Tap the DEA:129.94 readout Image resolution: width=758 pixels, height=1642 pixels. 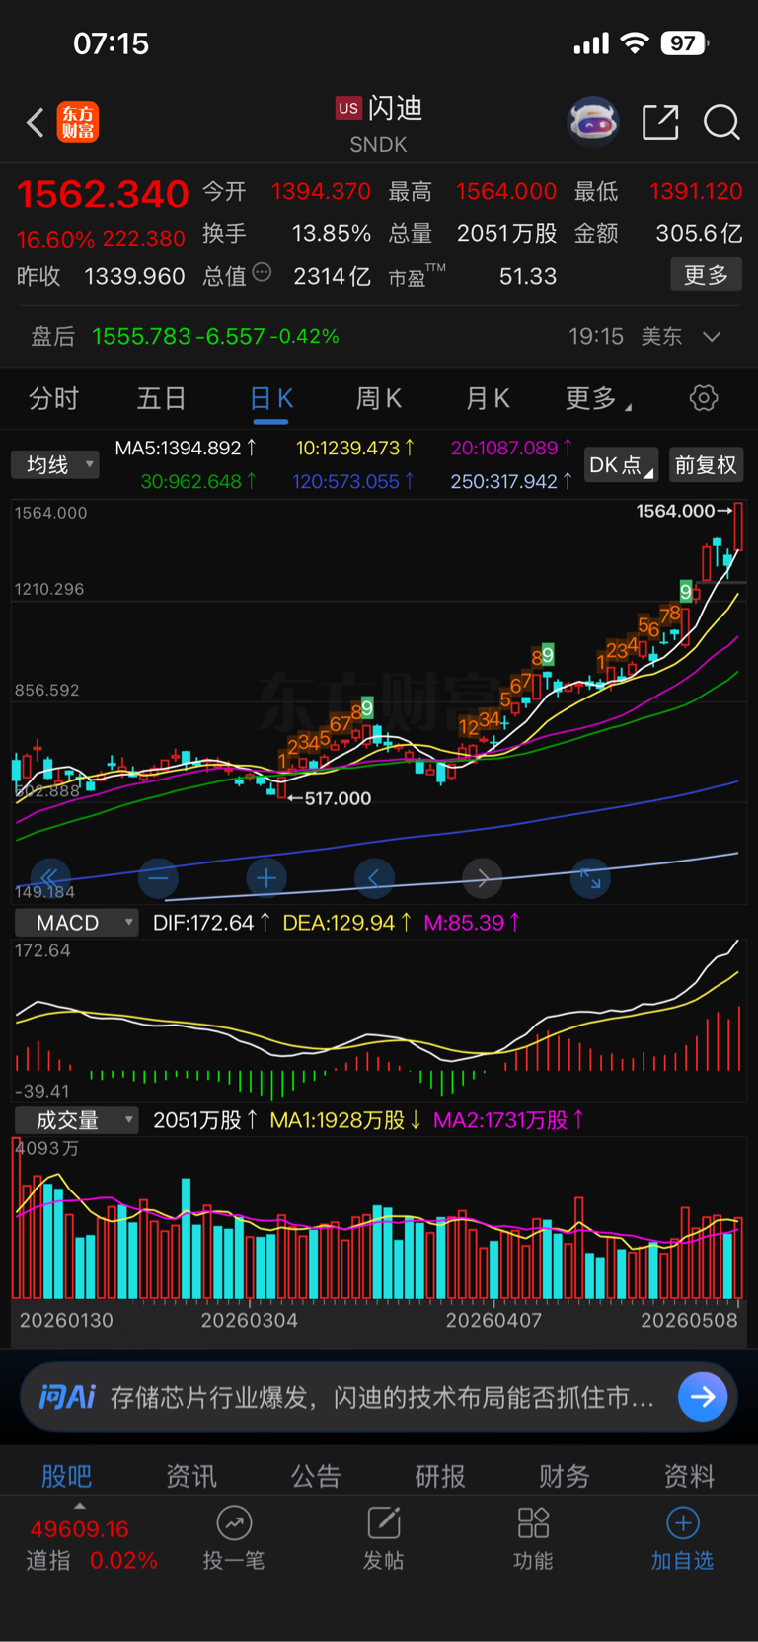click(x=346, y=923)
